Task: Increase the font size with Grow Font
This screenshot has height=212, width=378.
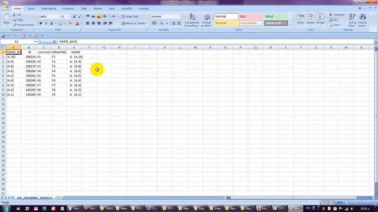Action: coord(74,16)
